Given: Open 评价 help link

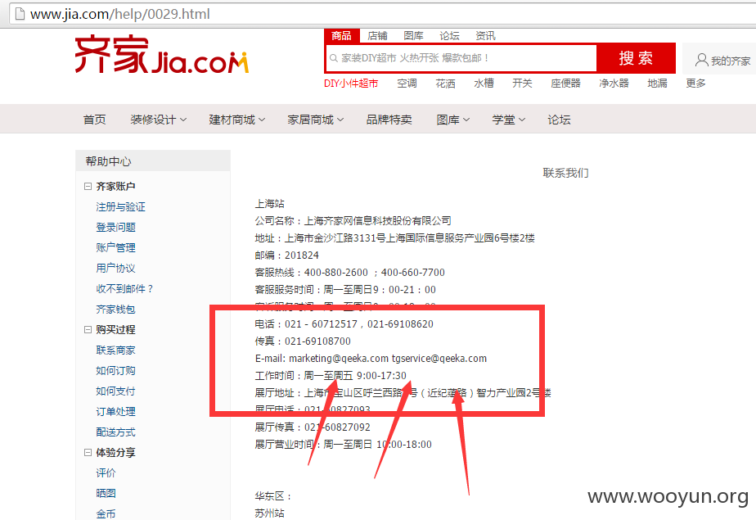Looking at the screenshot, I should [x=106, y=473].
